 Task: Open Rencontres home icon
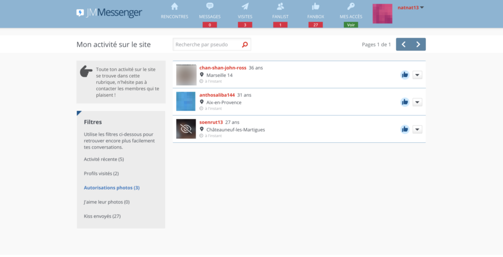[174, 6]
